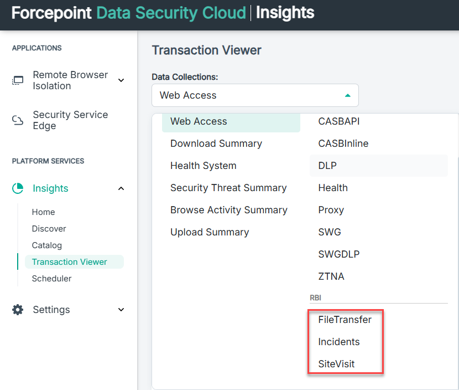Select Transaction Viewer in sidebar
The image size is (459, 390).
pyautogui.click(x=70, y=262)
